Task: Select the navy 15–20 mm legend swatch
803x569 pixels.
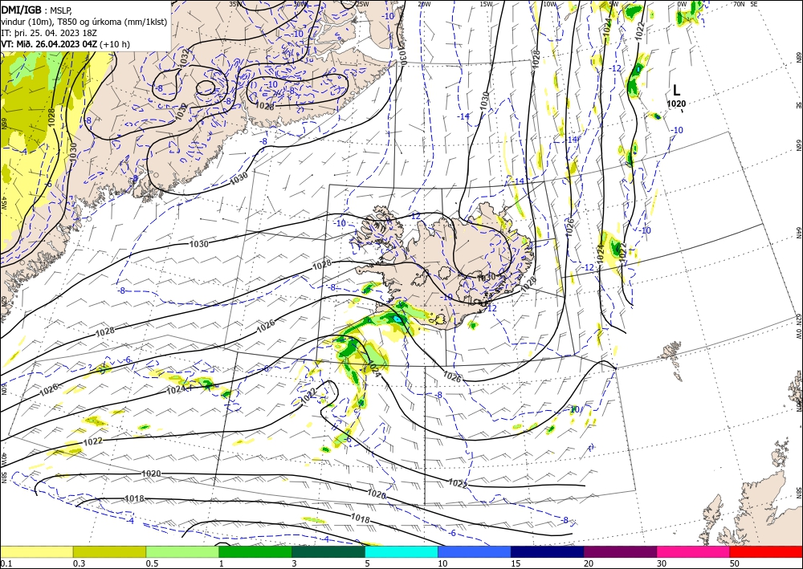Action: (x=548, y=551)
